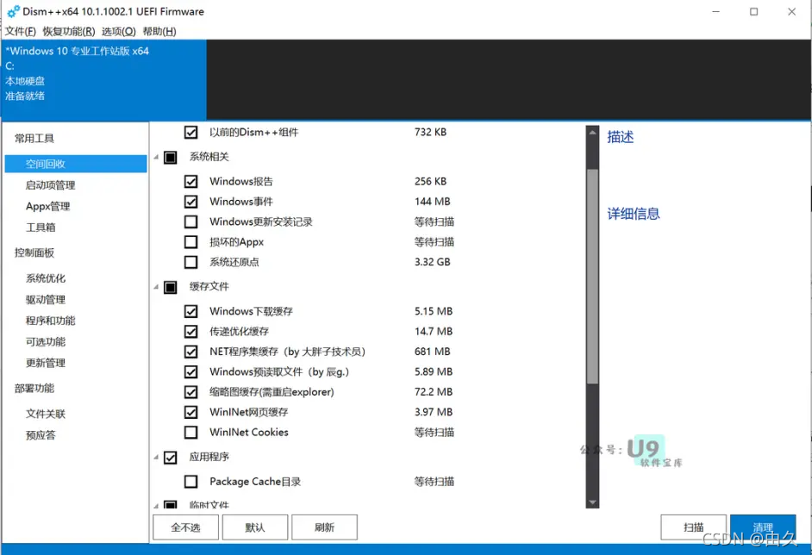Check the 系统还原点 checkbox
812x555 pixels.
(191, 263)
